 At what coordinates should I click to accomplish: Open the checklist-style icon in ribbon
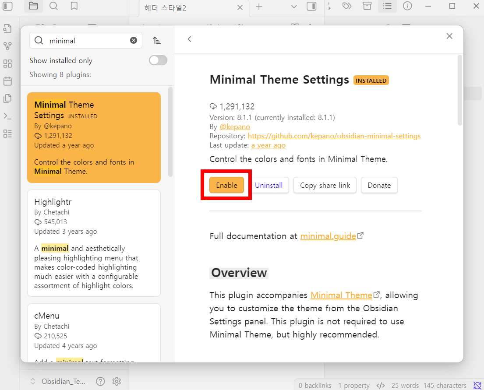[x=7, y=134]
